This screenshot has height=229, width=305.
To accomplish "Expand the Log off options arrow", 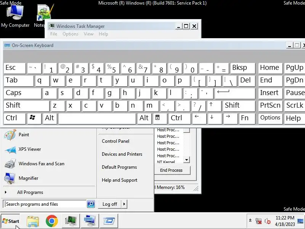I will (x=124, y=204).
